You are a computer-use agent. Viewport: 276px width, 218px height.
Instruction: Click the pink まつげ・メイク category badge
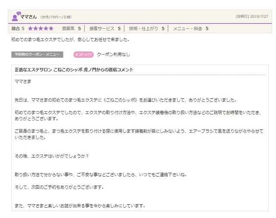click(x=84, y=55)
